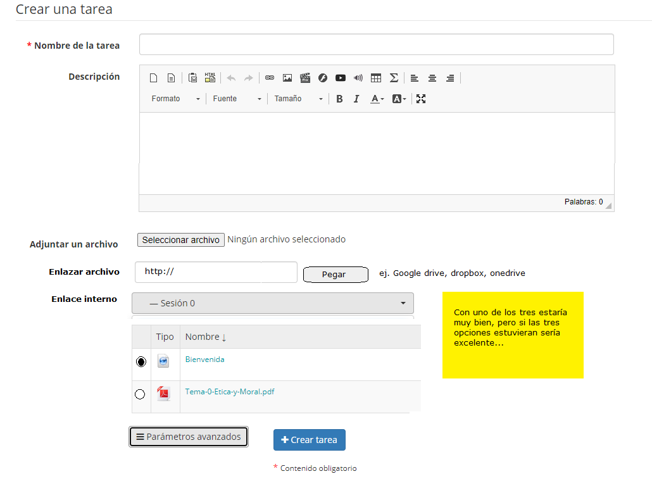Click the Adjuntar un archivo label
Image resolution: width=652 pixels, height=500 pixels.
click(73, 244)
